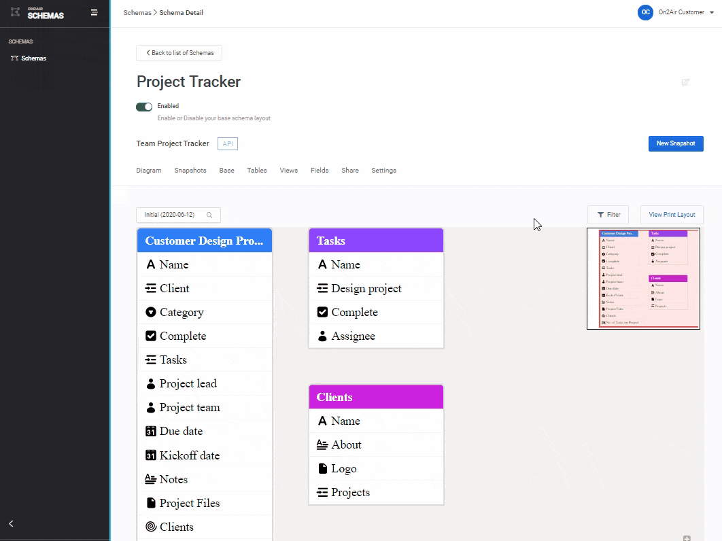
Task: Click the checkbox icon next to Complete in Tasks
Action: coord(322,313)
